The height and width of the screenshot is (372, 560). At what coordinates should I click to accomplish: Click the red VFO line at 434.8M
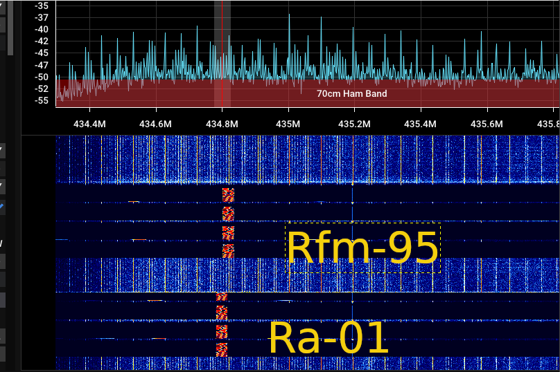coord(222,53)
